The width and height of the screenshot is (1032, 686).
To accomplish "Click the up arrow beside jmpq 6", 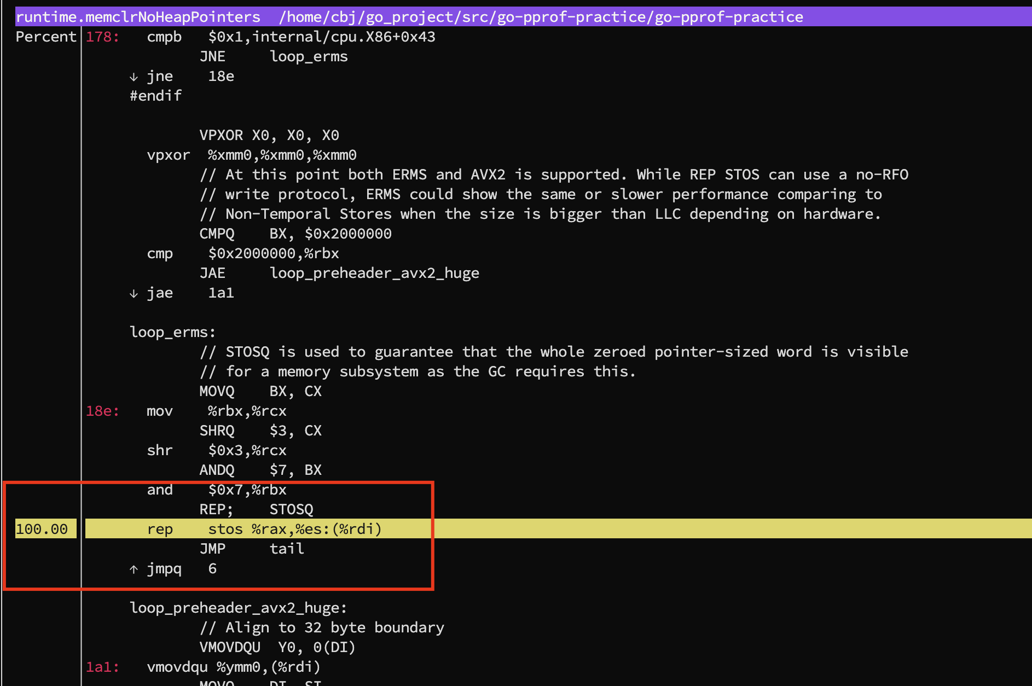I will point(134,569).
